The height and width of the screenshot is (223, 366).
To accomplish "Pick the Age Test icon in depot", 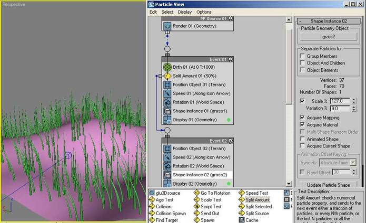I will 152,200.
